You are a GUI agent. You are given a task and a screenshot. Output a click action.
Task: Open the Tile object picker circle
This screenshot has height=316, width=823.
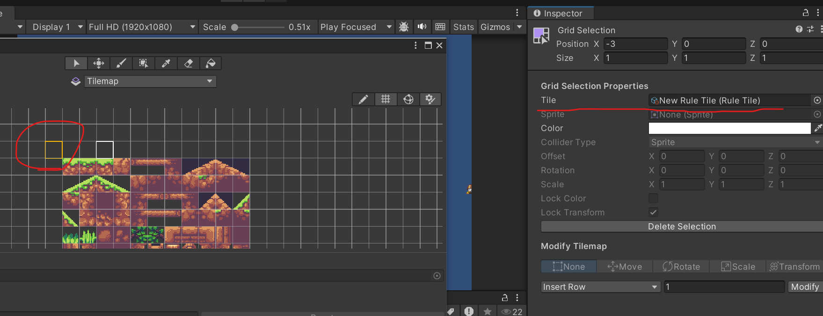coord(817,100)
